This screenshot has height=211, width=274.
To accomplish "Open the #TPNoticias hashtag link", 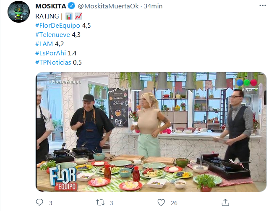I will pyautogui.click(x=53, y=63).
